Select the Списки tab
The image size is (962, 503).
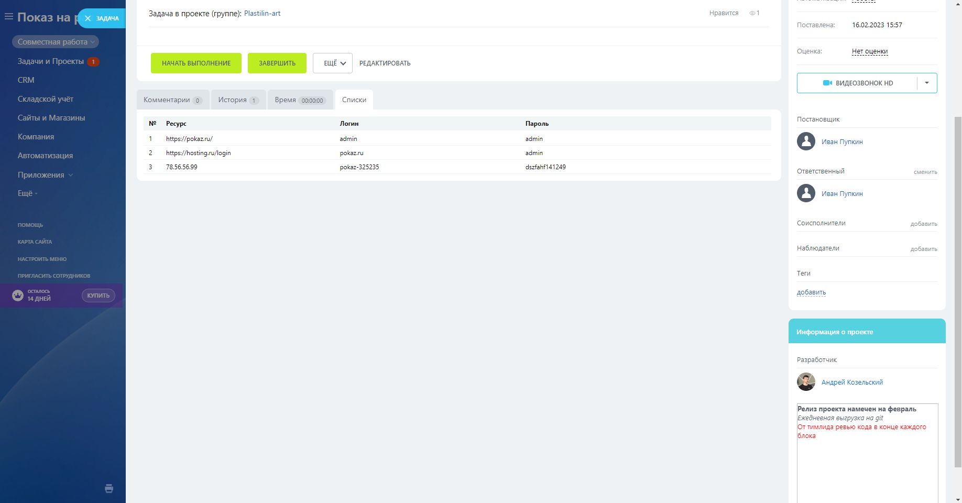[x=354, y=100]
